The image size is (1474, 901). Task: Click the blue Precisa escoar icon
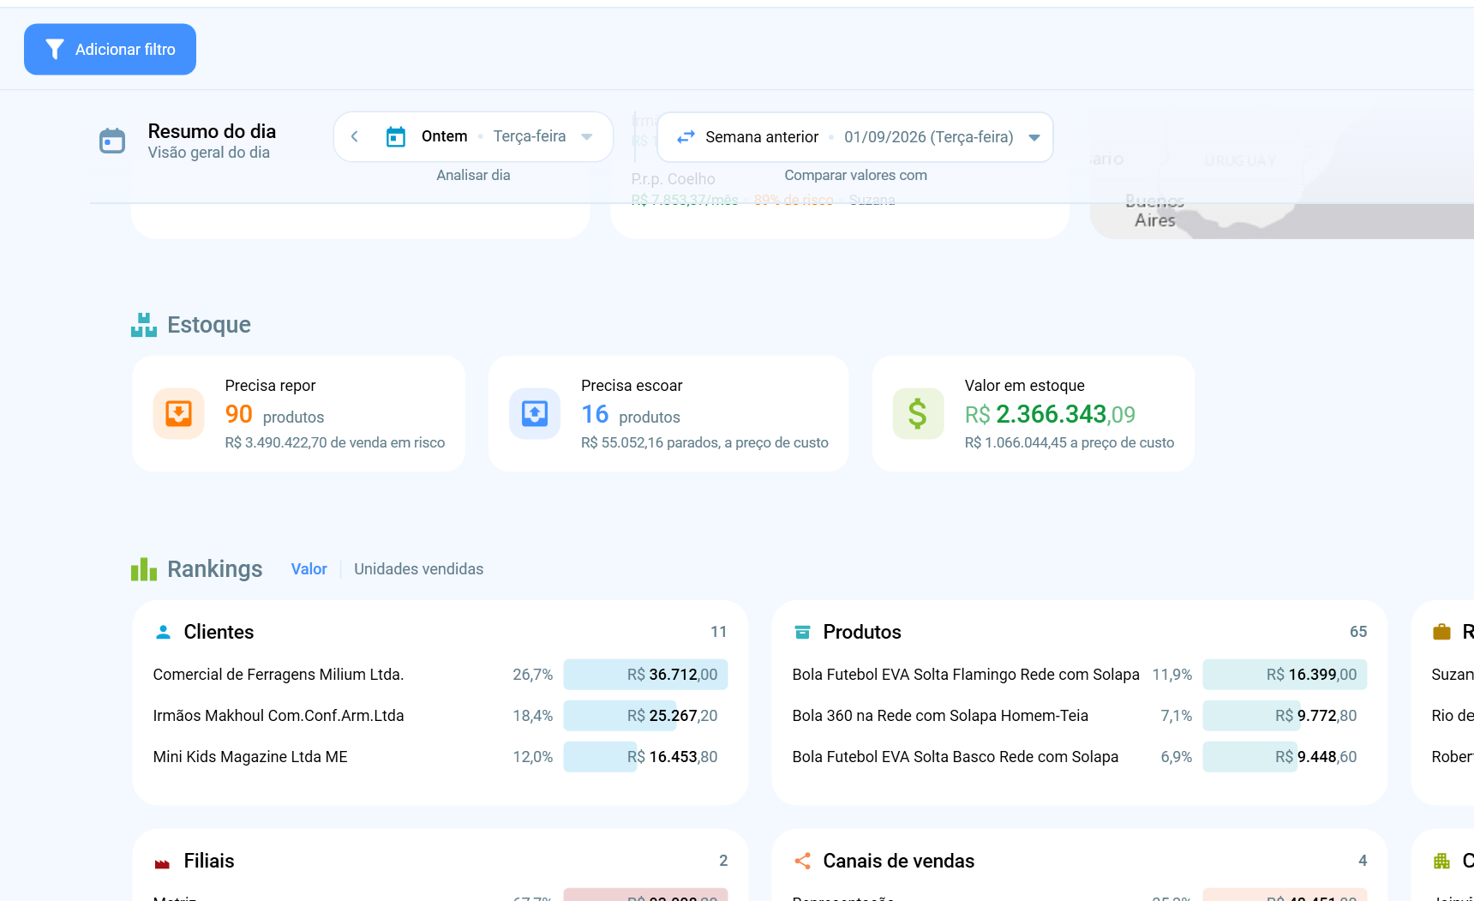pos(535,413)
